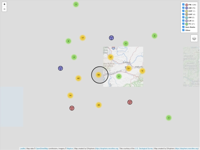This screenshot has width=200, height=150.
Task: Hide TV stations via its checkbox
Action: coord(183,24)
